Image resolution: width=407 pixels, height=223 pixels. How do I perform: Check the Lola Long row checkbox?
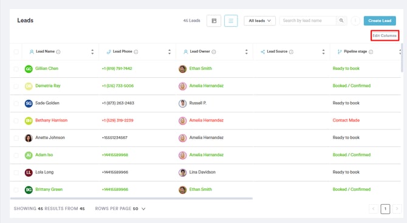coord(16,173)
